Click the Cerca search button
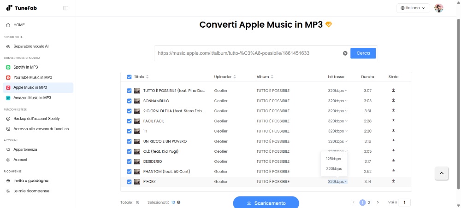461x208 pixels. click(363, 53)
